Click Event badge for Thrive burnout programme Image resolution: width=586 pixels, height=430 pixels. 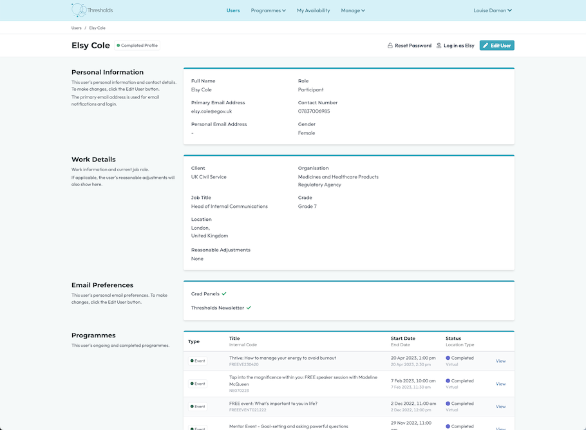(198, 361)
